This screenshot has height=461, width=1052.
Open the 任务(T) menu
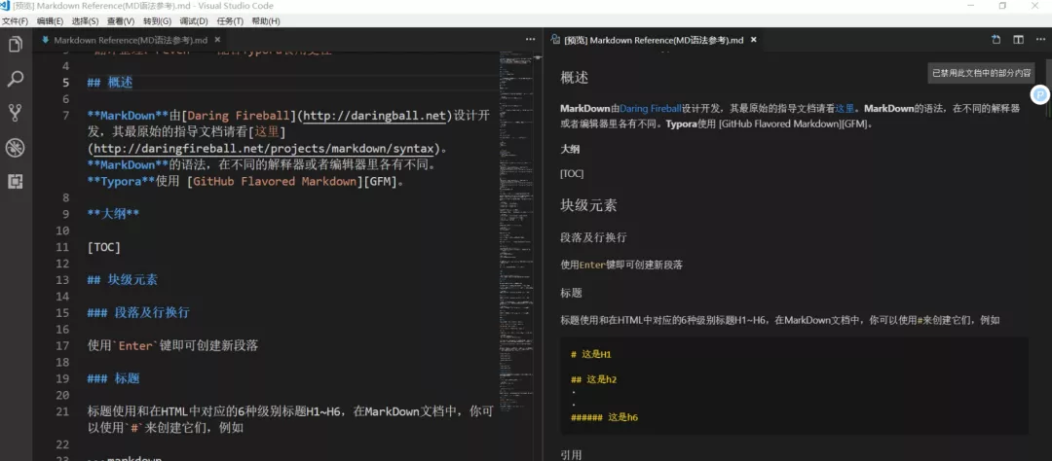[230, 20]
